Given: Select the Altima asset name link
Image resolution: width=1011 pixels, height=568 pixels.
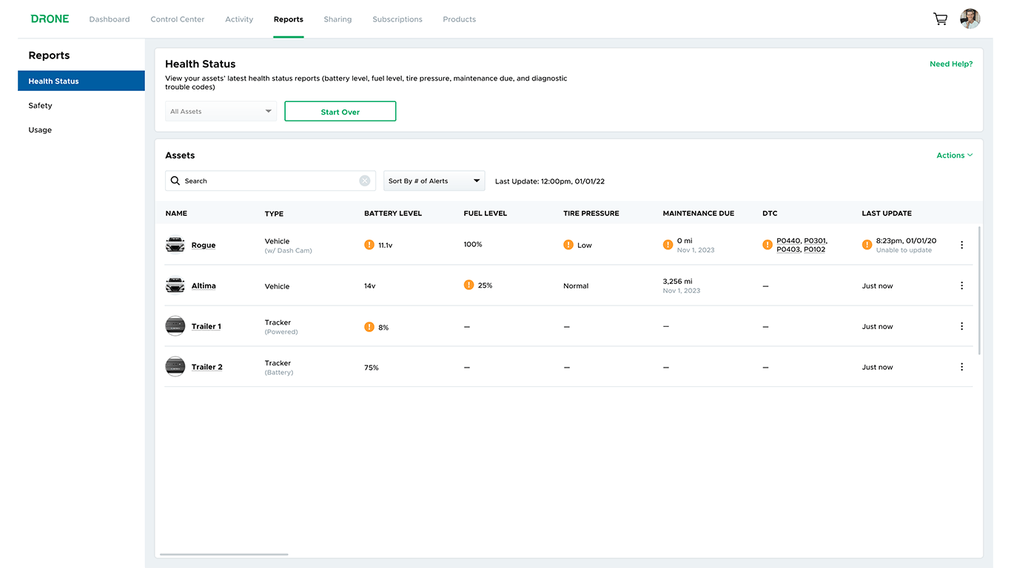Looking at the screenshot, I should 204,285.
